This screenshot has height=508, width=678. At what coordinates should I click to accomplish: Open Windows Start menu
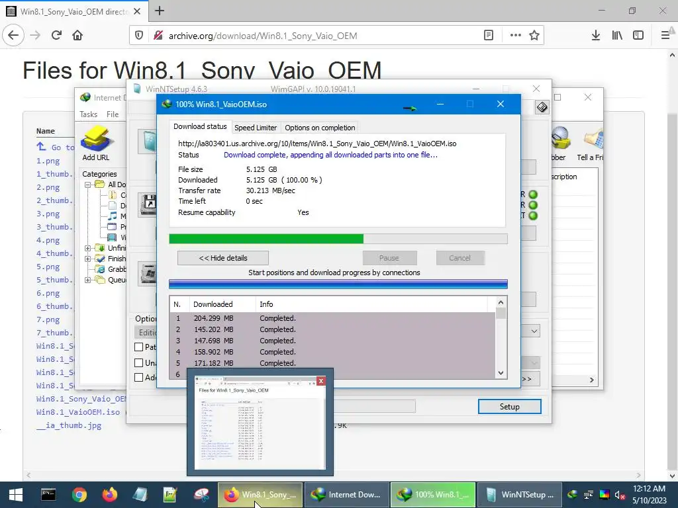click(16, 495)
